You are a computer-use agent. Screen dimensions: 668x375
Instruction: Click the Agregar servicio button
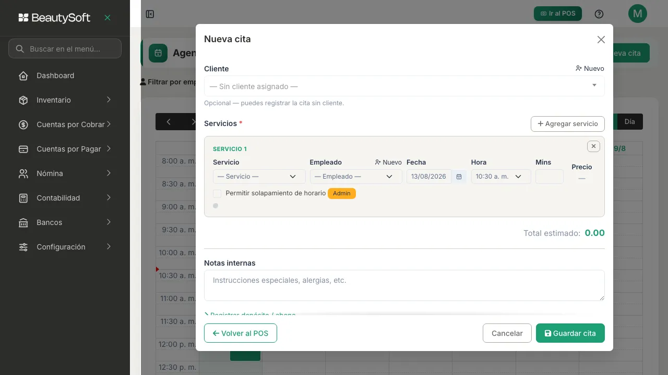[x=568, y=124]
